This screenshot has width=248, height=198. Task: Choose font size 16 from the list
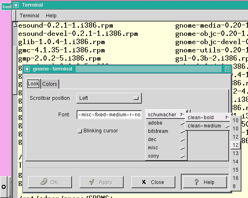click(236, 178)
